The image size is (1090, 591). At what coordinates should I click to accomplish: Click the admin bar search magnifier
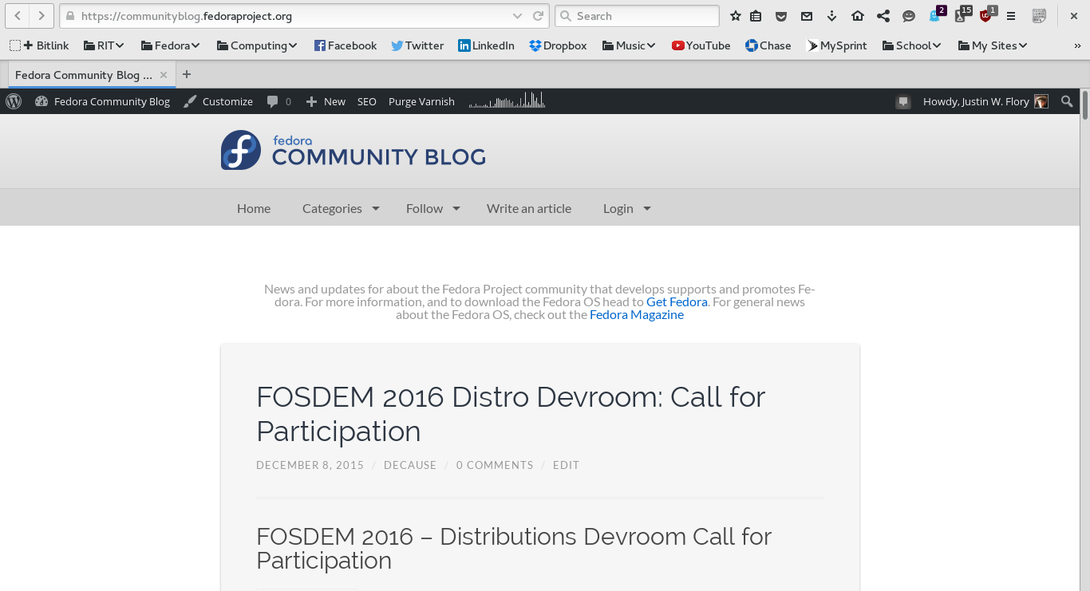click(1067, 101)
